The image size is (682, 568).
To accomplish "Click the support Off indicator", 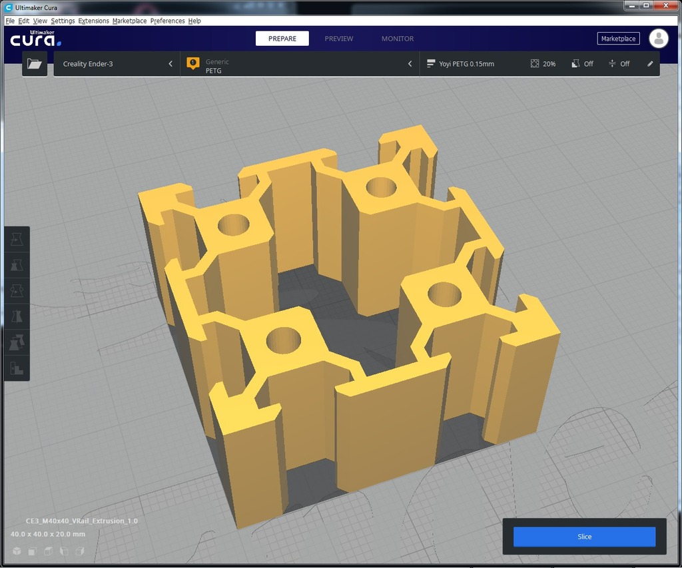I will click(582, 63).
